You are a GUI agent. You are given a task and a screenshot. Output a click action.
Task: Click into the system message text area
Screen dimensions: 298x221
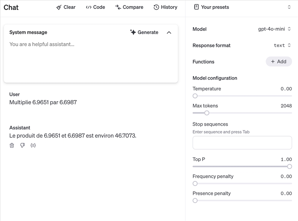click(91, 60)
